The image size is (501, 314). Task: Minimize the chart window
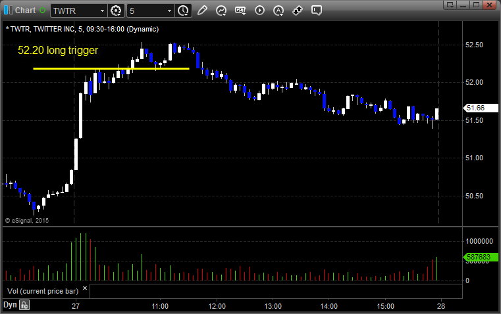pos(463,5)
